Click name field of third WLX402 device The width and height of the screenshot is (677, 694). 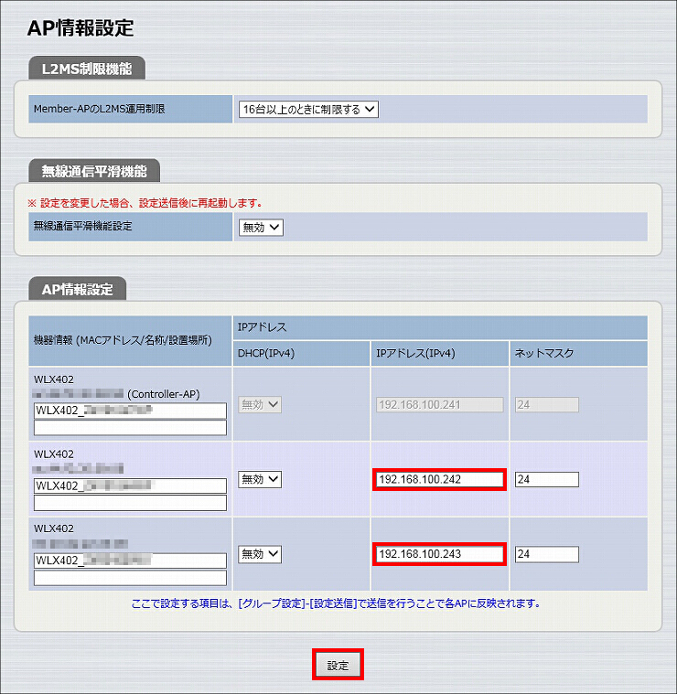130,561
